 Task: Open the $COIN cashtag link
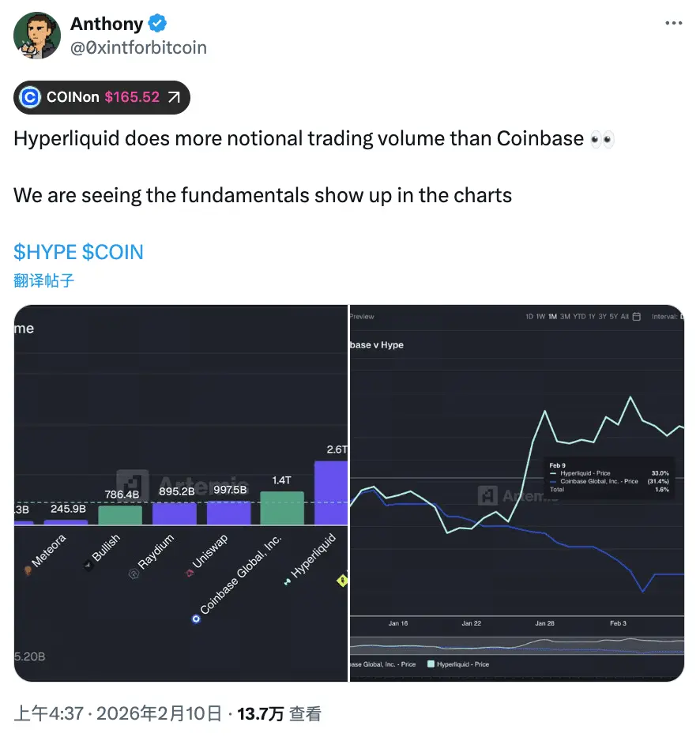[112, 252]
